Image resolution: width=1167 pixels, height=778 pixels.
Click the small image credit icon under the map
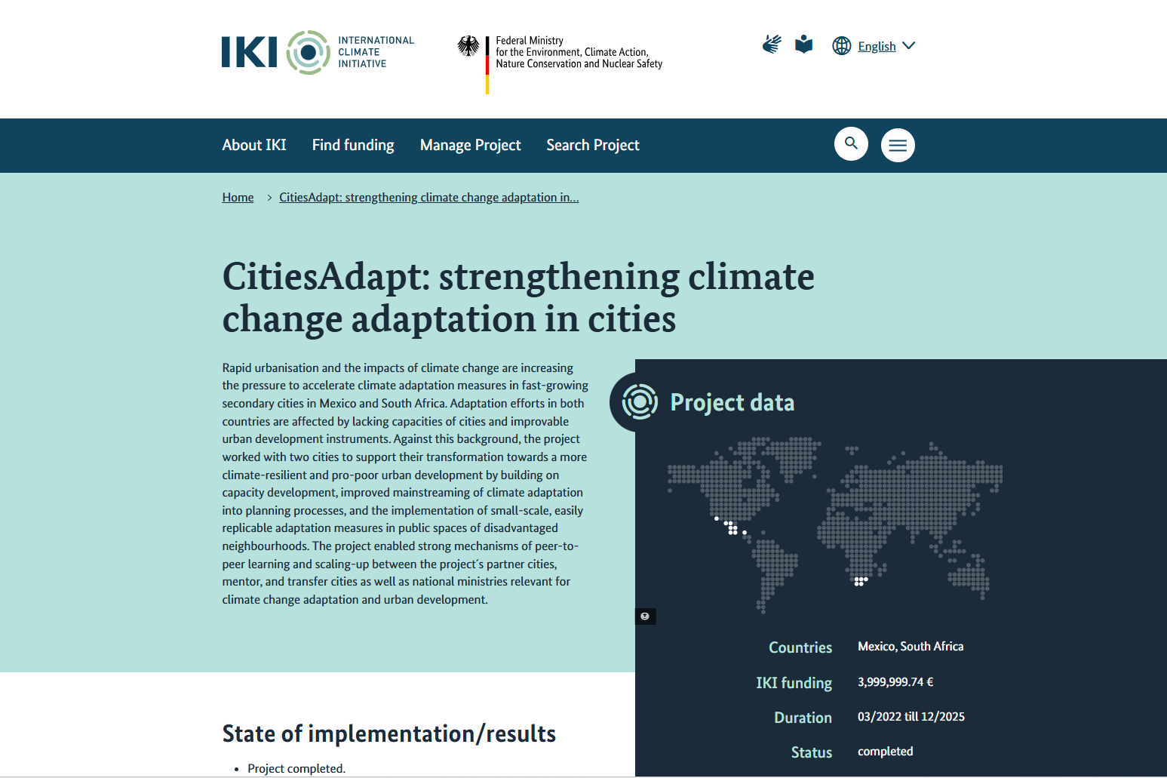pyautogui.click(x=645, y=617)
